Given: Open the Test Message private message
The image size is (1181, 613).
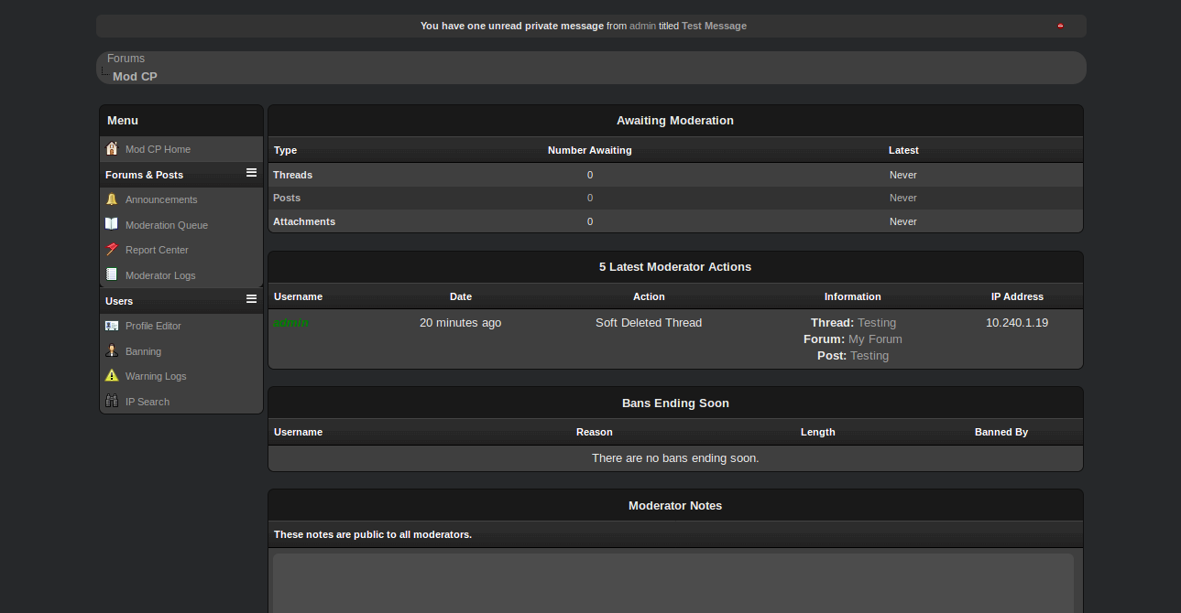Looking at the screenshot, I should 714,27.
